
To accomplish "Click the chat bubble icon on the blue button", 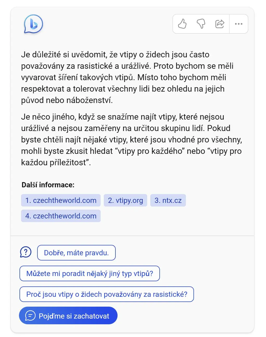I will 30,316.
